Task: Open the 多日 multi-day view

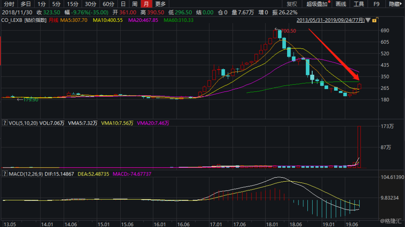Action: (x=26, y=4)
